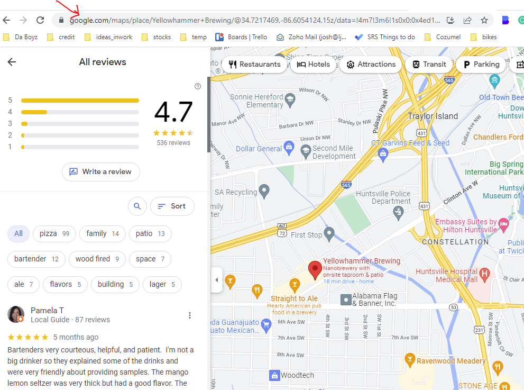The image size is (524, 390).
Task: Show nearby Restaurants on the map
Action: [x=255, y=64]
